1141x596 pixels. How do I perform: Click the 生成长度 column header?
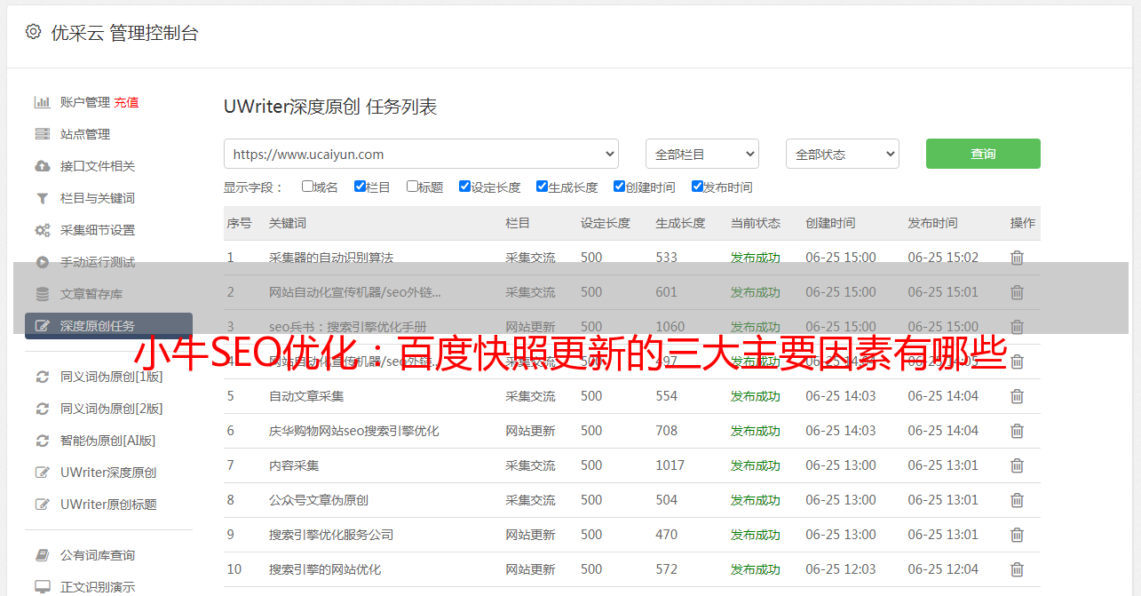coord(680,223)
